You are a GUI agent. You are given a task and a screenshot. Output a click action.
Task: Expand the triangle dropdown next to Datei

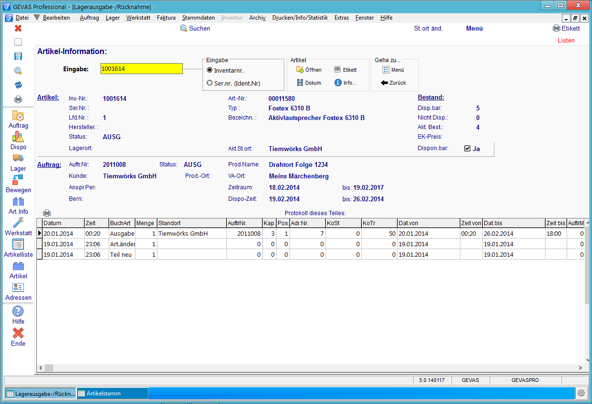point(36,18)
